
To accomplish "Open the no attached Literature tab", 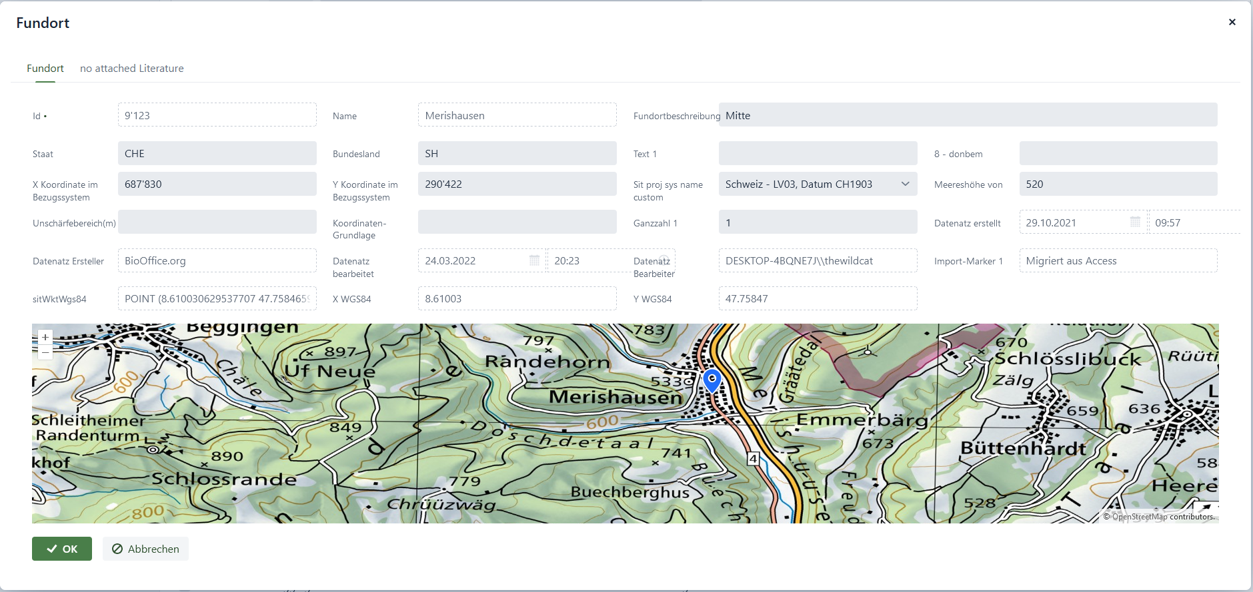I will (131, 69).
